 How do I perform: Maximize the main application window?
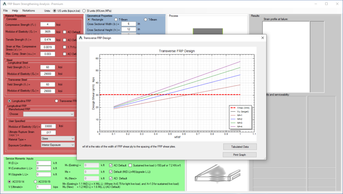click(x=326, y=4)
